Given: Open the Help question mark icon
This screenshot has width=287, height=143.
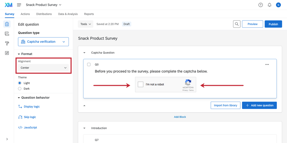Looking at the screenshot, I should [x=260, y=5].
